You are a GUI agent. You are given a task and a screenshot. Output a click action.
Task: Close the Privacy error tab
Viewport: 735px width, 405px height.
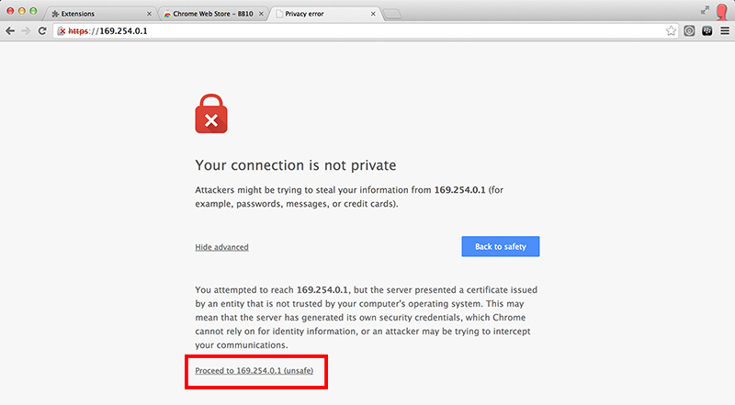click(x=373, y=14)
